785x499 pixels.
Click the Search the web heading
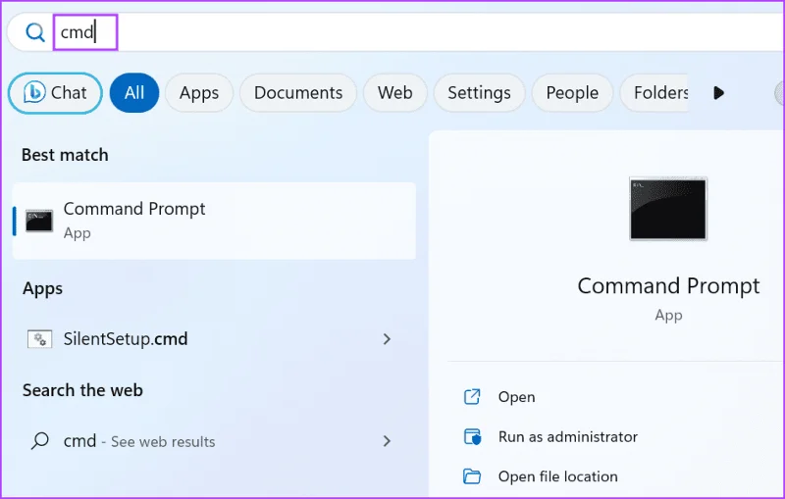pyautogui.click(x=82, y=390)
